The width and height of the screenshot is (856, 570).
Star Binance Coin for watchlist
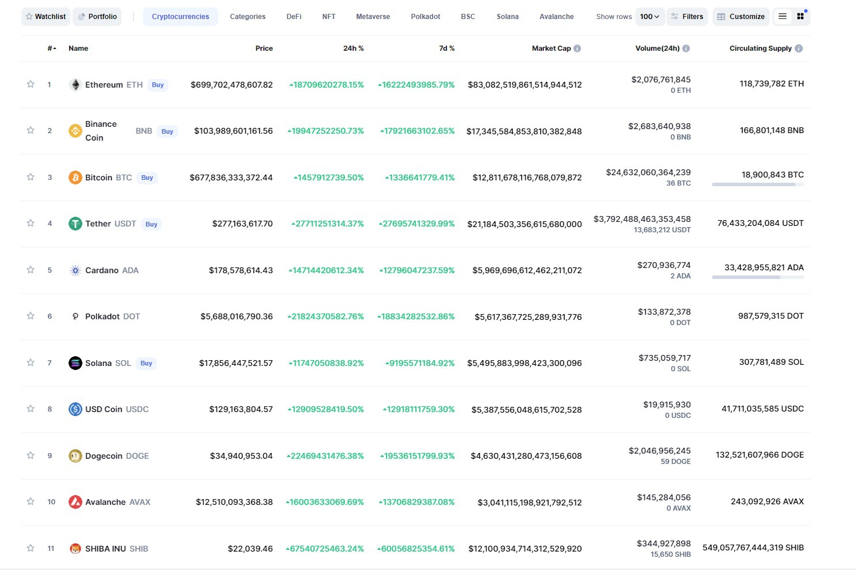click(31, 130)
